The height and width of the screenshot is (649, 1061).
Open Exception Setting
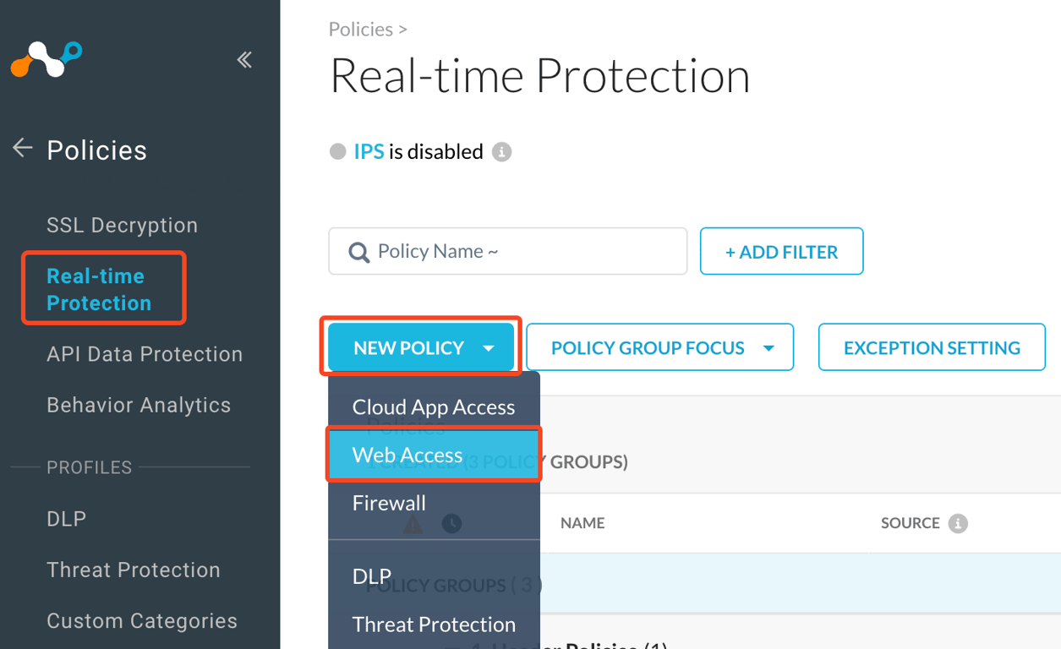click(x=931, y=347)
